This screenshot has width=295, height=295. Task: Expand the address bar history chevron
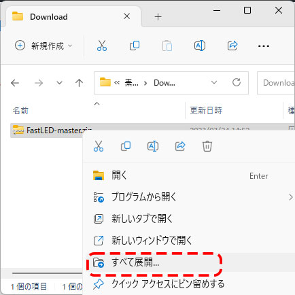[214, 82]
